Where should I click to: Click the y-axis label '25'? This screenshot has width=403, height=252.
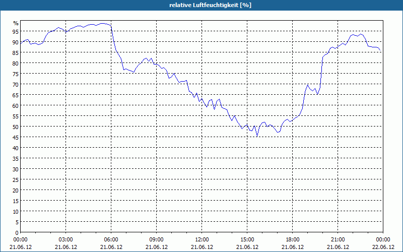[16, 180]
